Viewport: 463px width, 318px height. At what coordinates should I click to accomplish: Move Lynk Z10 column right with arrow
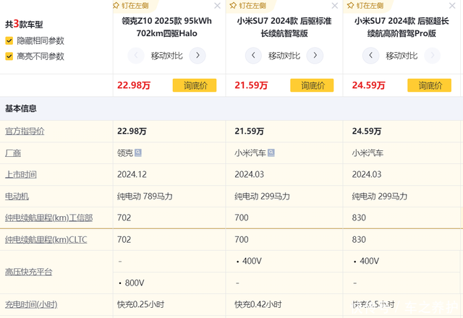[x=197, y=55]
